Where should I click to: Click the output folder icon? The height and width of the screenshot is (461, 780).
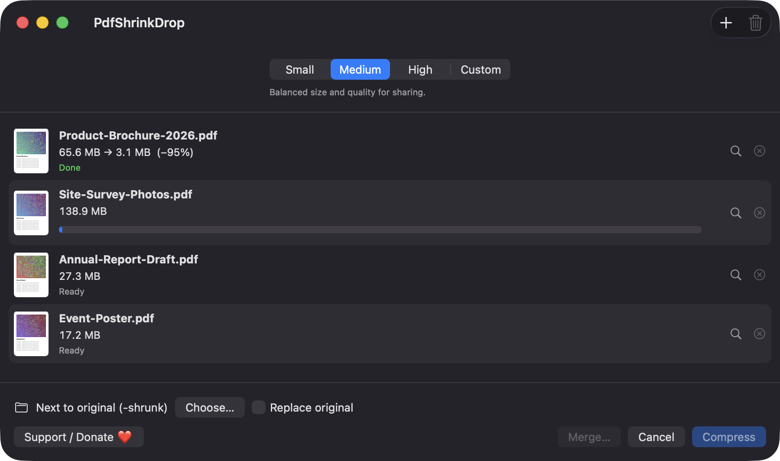pyautogui.click(x=21, y=407)
